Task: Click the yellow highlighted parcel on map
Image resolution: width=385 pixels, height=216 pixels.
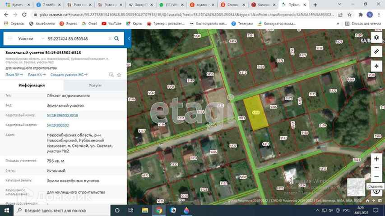Action: [256, 112]
